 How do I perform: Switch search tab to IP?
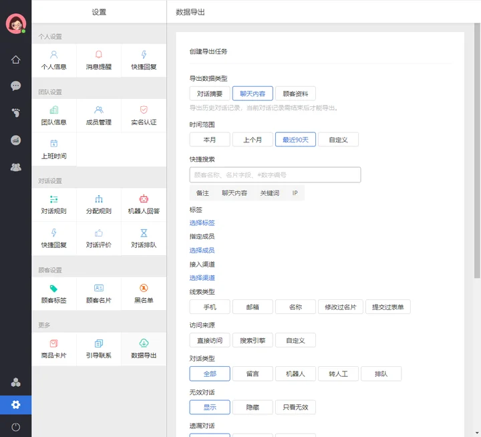click(295, 193)
